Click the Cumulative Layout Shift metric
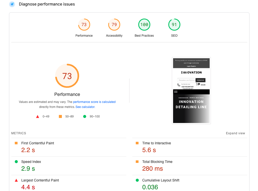This screenshot has height=191, width=258. click(x=161, y=180)
